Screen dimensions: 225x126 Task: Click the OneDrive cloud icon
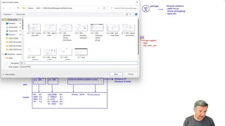6,54
